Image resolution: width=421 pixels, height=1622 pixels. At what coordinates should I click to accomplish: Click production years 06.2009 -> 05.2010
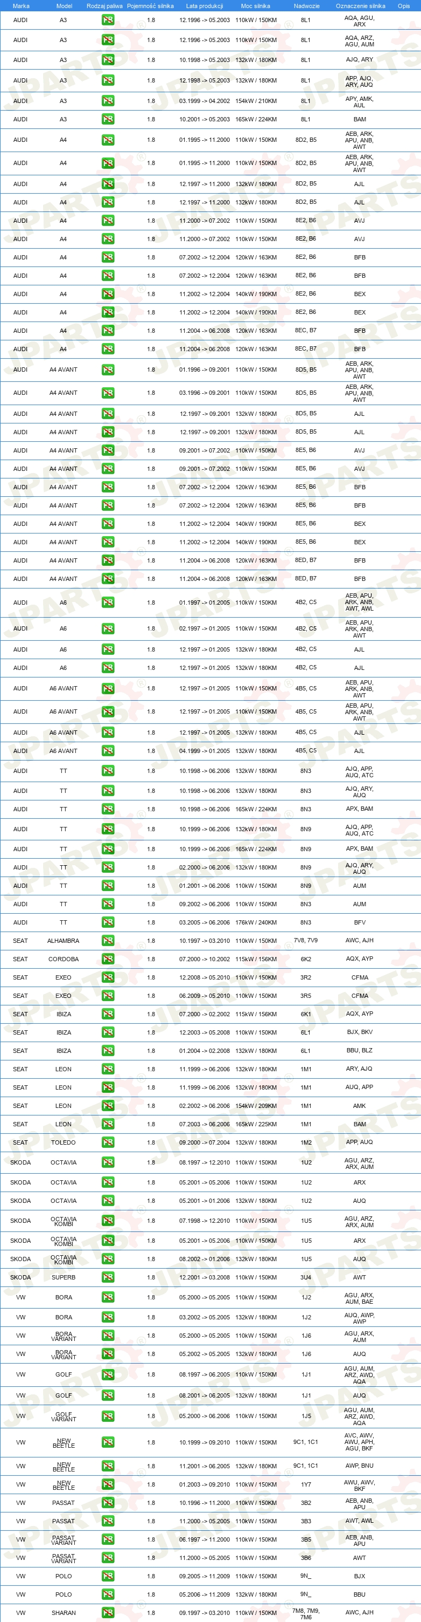point(204,996)
